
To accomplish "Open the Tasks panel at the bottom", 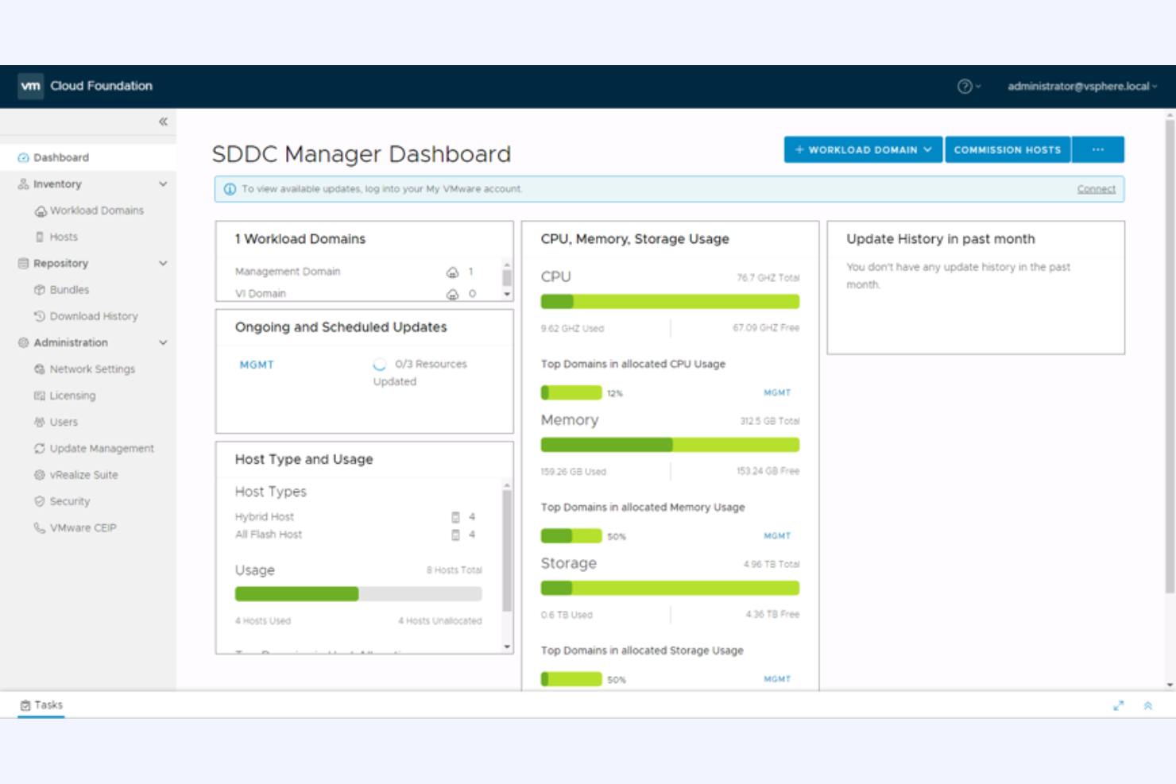I will (41, 705).
